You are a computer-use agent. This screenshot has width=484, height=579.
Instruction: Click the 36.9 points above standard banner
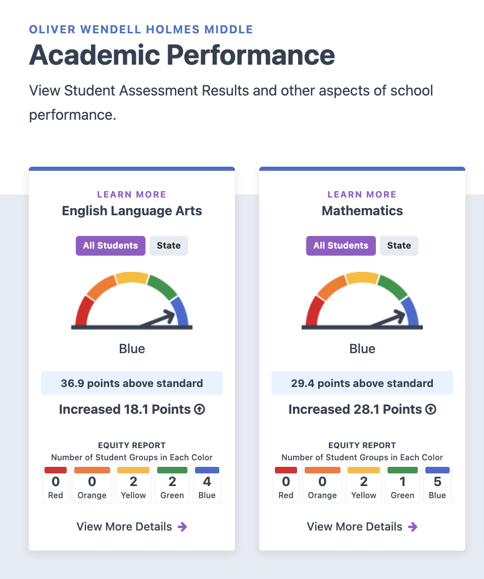132,383
